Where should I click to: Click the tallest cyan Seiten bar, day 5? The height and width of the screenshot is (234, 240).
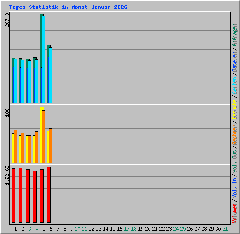[x=44, y=59]
